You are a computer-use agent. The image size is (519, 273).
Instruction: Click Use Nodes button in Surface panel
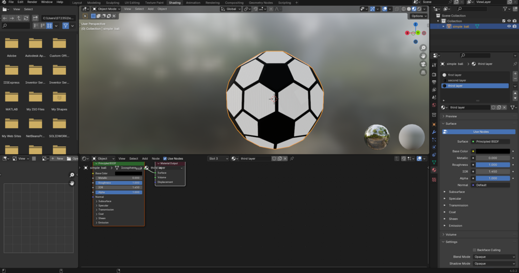coord(479,132)
